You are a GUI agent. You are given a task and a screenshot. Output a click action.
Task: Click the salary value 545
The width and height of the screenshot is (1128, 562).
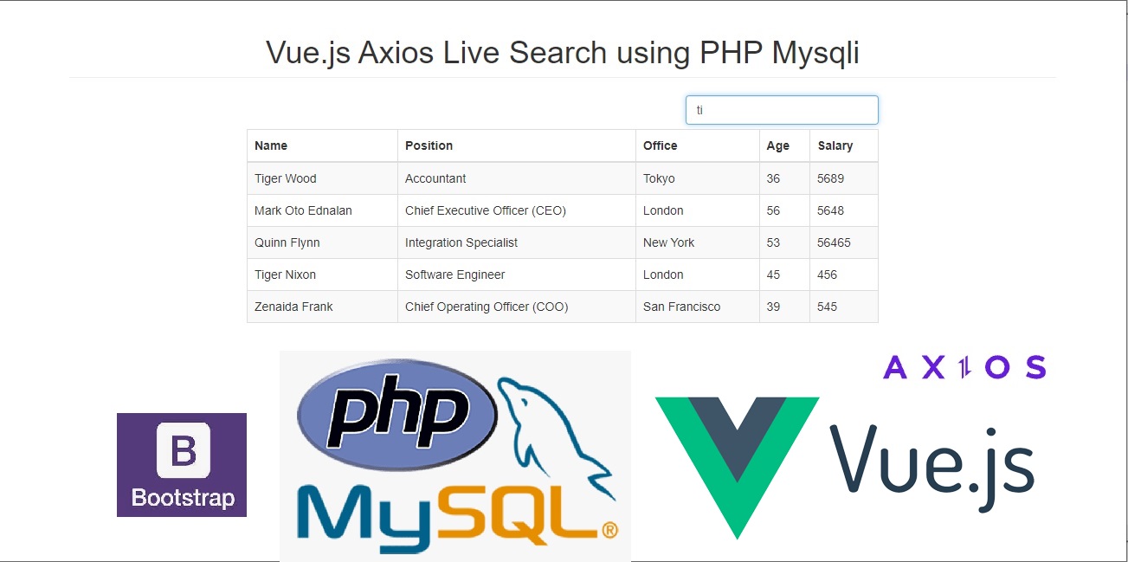pyautogui.click(x=827, y=307)
